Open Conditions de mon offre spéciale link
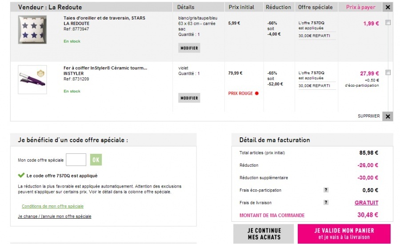The width and height of the screenshot is (400, 244). click(x=52, y=206)
